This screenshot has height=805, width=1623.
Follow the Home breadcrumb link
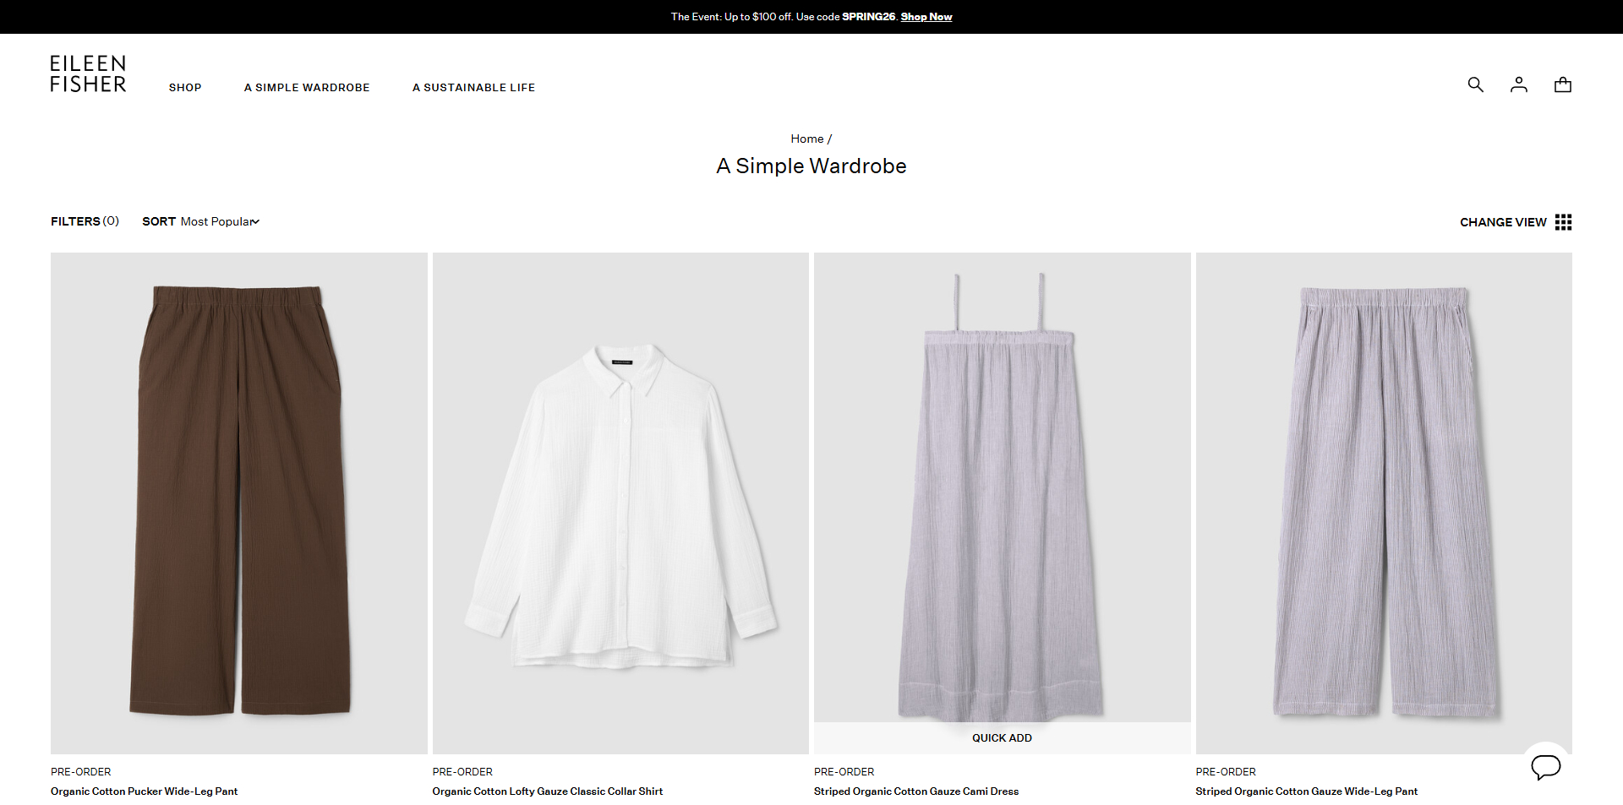[806, 138]
